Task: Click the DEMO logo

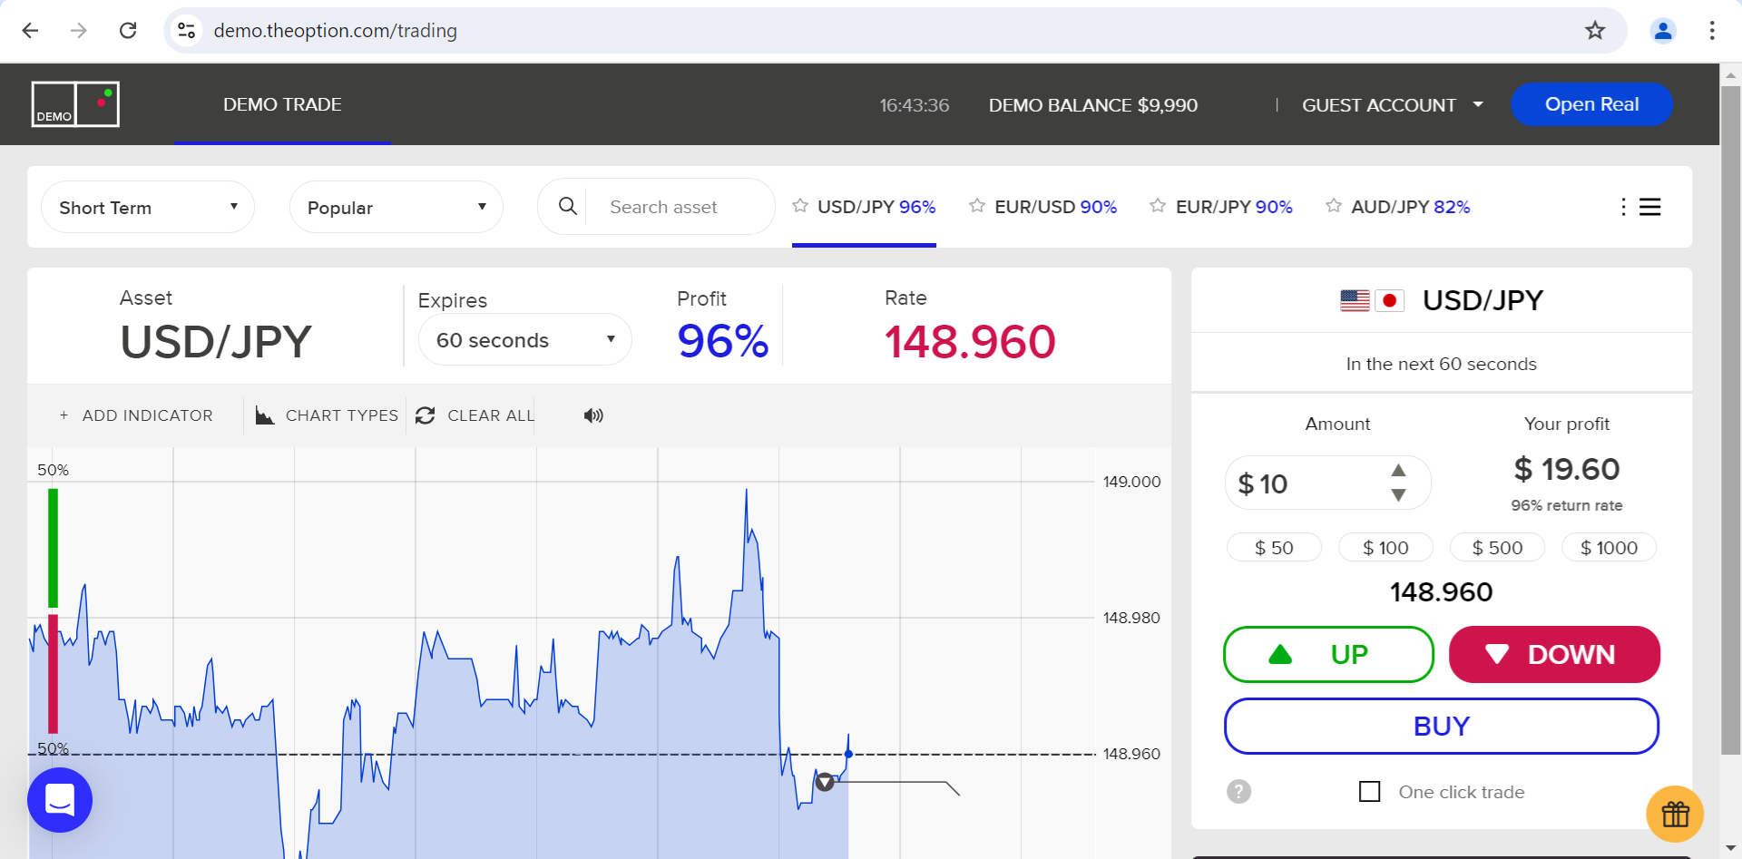Action: (x=75, y=104)
